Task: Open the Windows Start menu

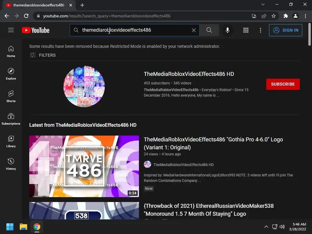Action: click(x=10, y=227)
